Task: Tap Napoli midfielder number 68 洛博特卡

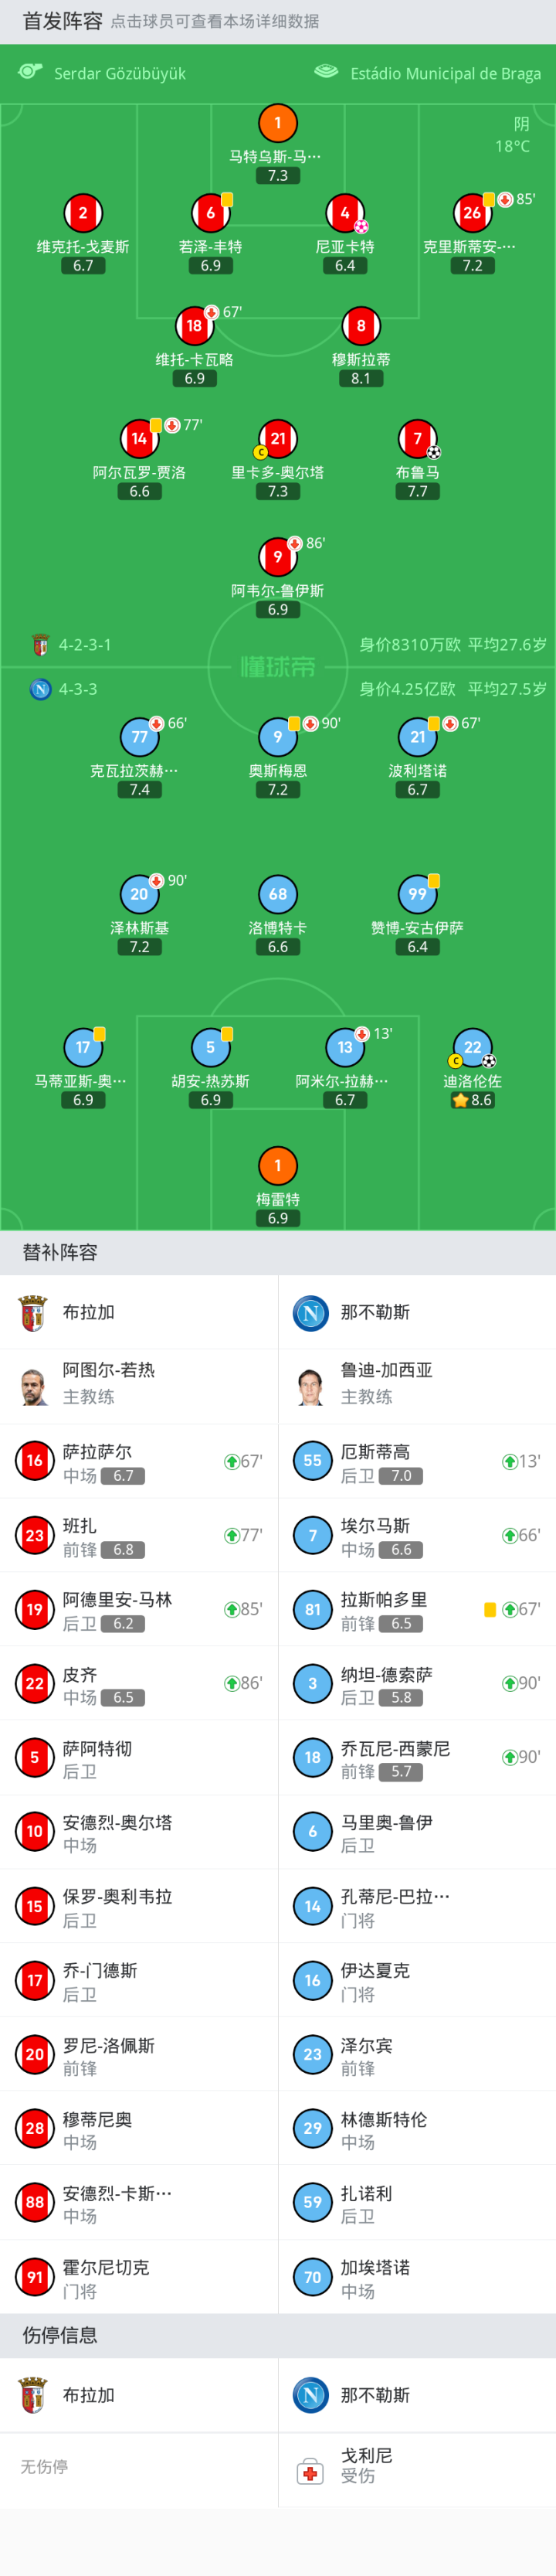Action: point(278,894)
